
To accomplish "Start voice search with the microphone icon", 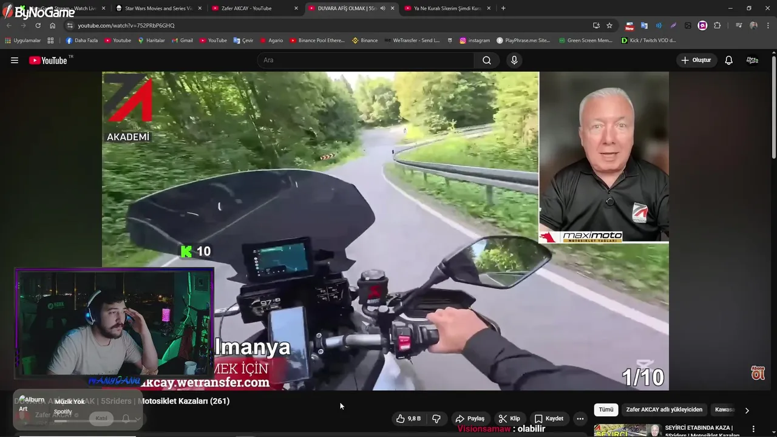I will [x=514, y=60].
